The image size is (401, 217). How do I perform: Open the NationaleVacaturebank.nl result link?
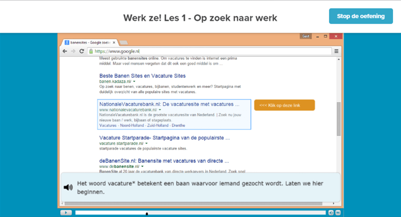[169, 104]
